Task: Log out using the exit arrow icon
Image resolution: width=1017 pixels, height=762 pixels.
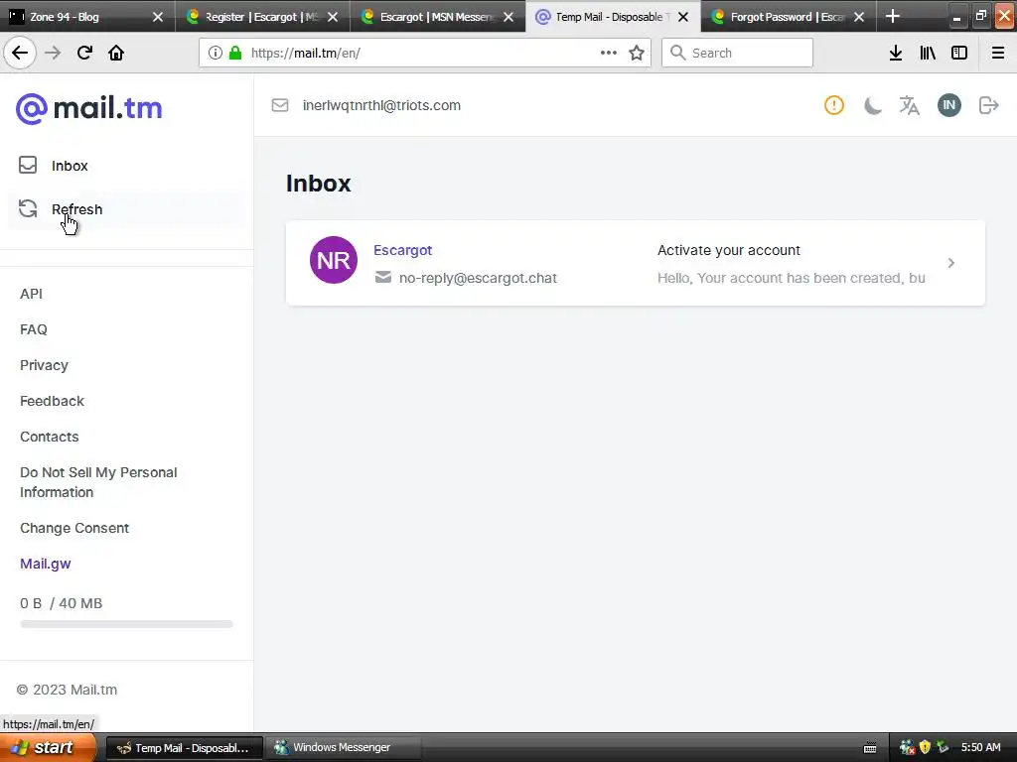Action: click(x=988, y=105)
